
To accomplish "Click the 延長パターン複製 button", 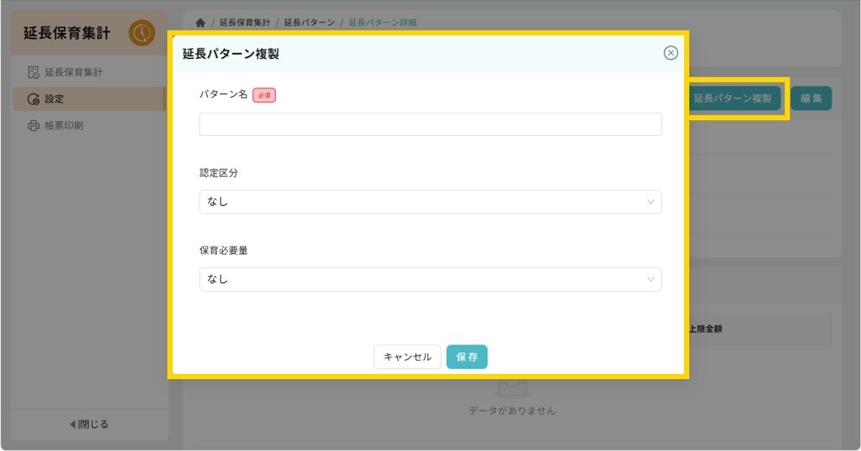I will click(733, 99).
